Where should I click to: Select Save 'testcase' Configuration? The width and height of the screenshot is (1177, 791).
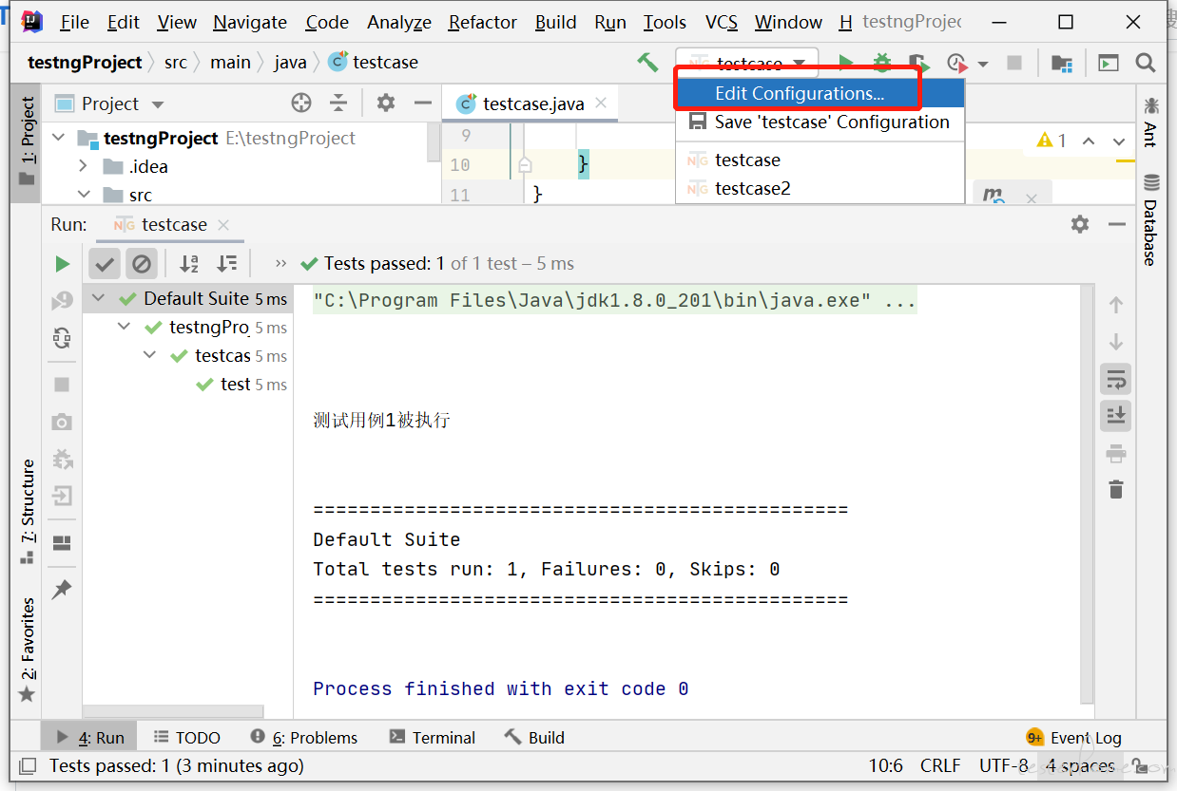[820, 122]
